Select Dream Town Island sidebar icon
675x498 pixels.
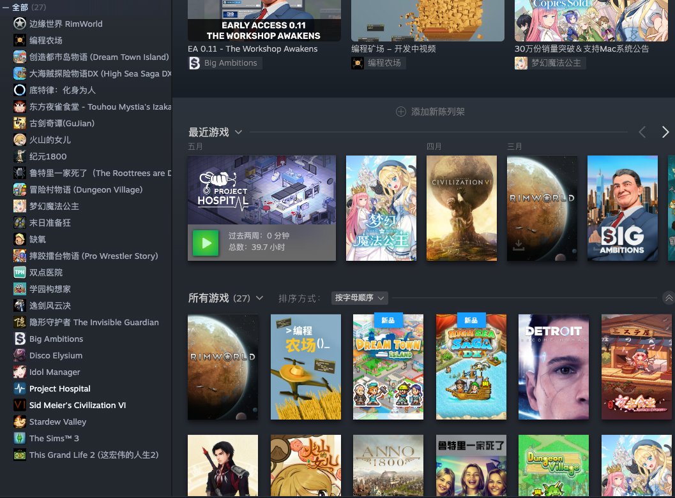coord(19,57)
